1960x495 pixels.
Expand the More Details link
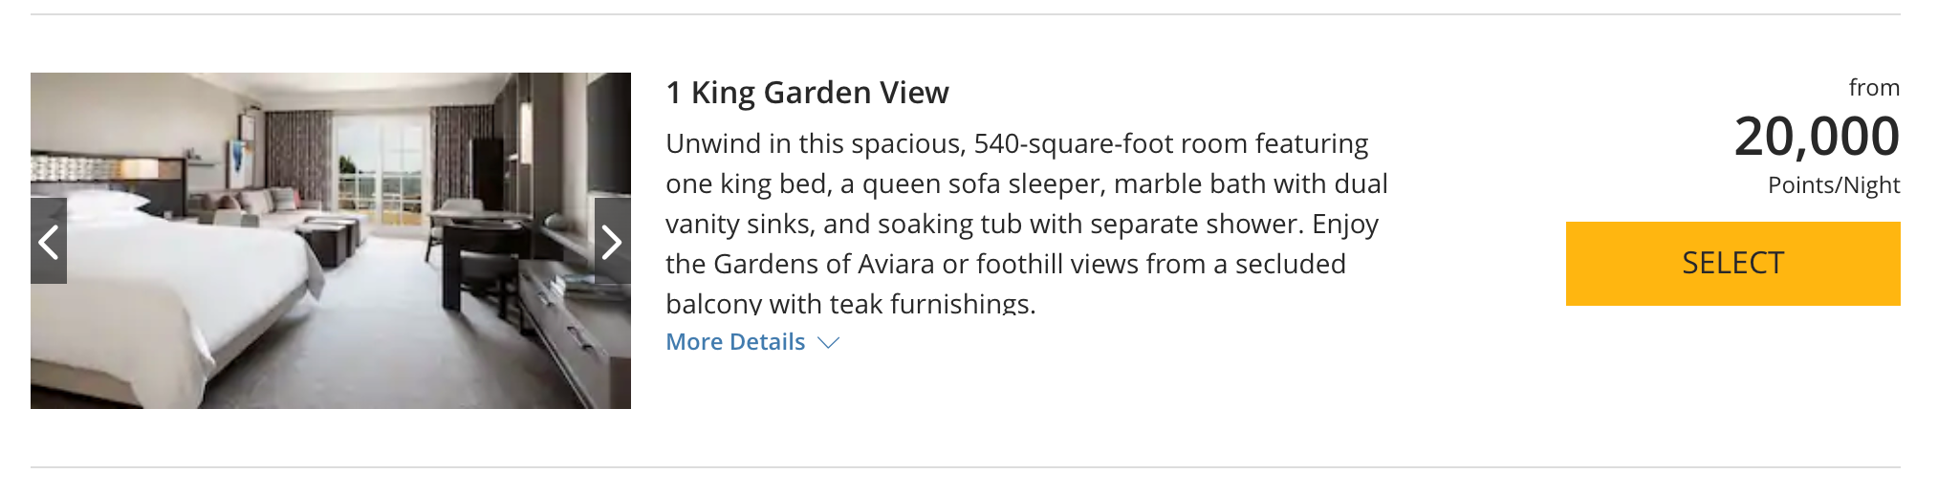(735, 342)
